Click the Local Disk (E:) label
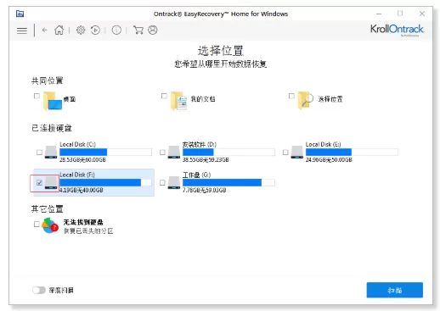Viewport: 440px width, 311px height. pyautogui.click(x=323, y=144)
